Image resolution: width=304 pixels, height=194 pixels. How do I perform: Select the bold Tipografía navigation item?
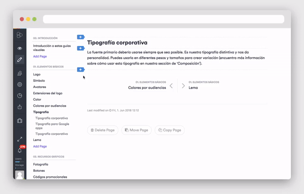tap(41, 112)
